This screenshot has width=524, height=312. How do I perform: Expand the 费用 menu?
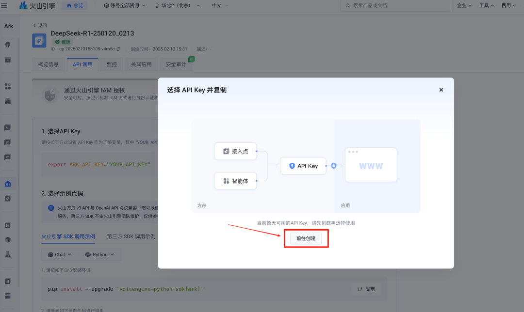click(x=508, y=6)
